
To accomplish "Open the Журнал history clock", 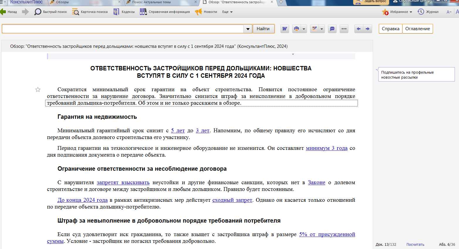I will pos(421,12).
